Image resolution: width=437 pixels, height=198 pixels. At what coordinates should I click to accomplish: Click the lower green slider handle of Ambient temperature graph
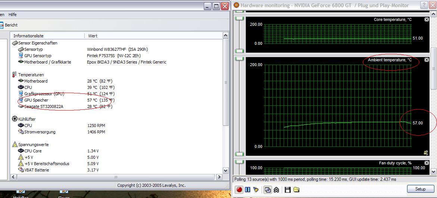click(x=240, y=154)
